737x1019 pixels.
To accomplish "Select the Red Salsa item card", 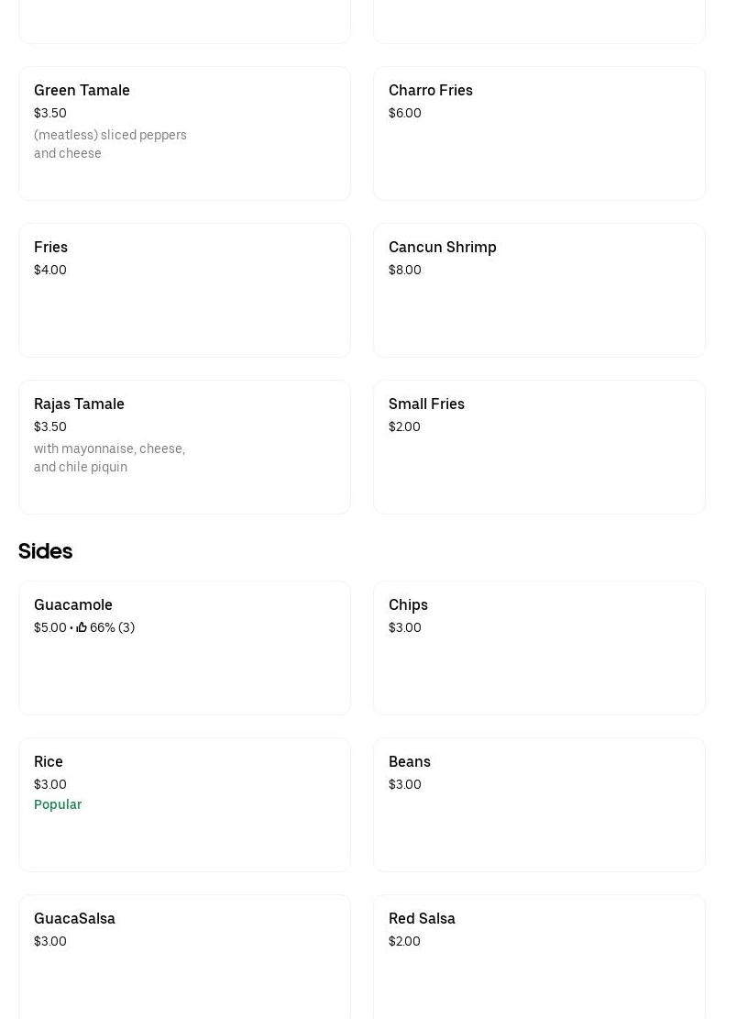I will (538, 954).
